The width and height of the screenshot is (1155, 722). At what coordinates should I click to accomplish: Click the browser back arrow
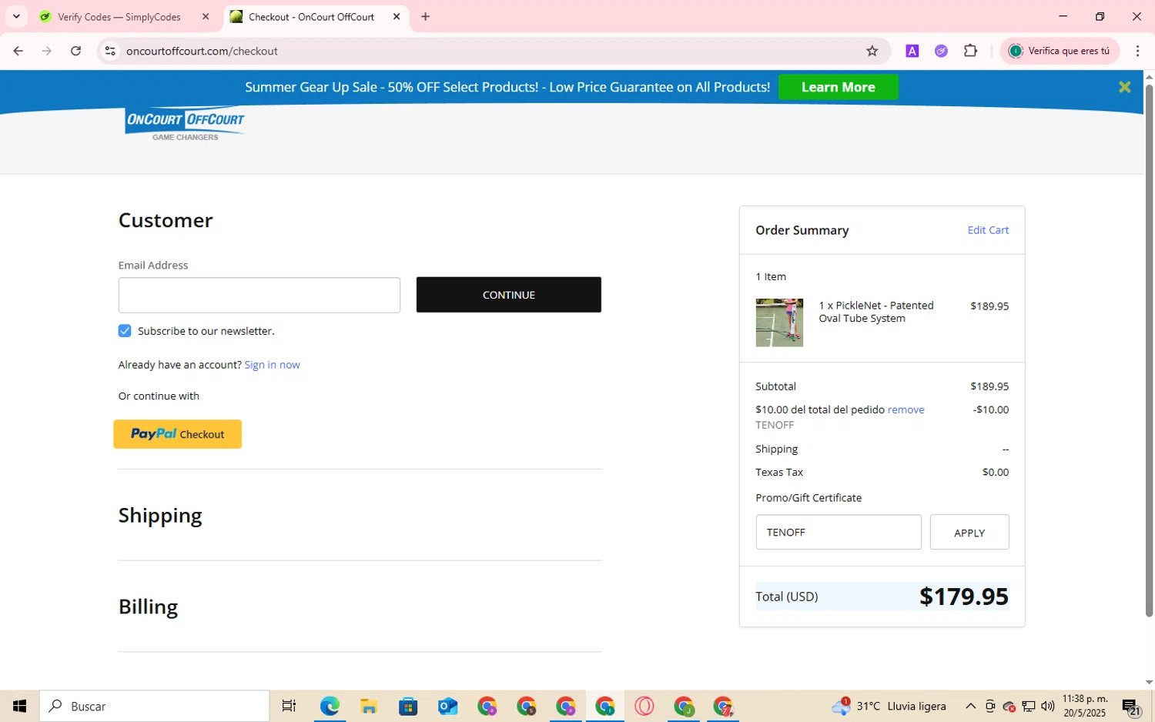(x=18, y=51)
